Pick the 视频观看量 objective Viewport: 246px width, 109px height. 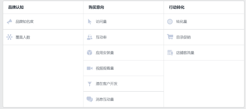(124, 68)
